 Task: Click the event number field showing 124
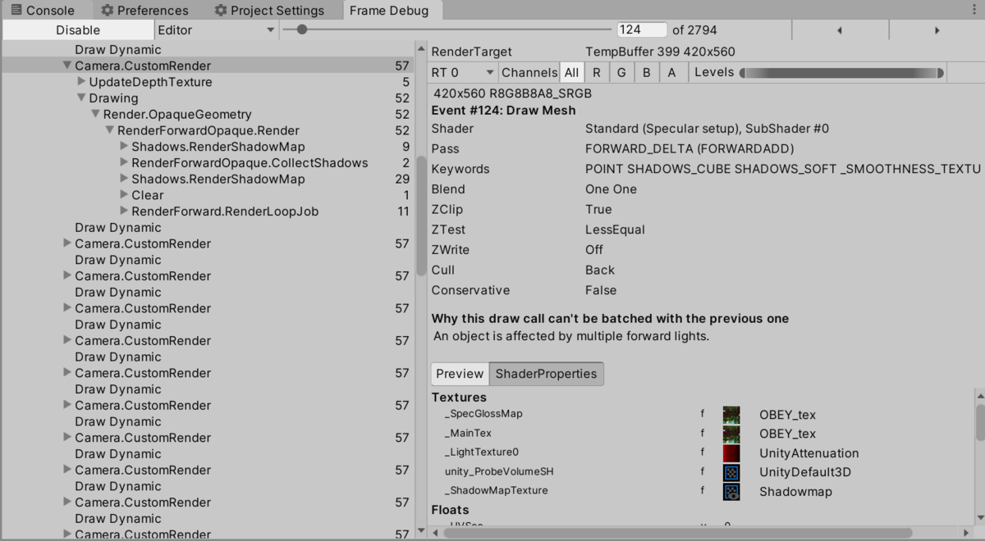[642, 30]
